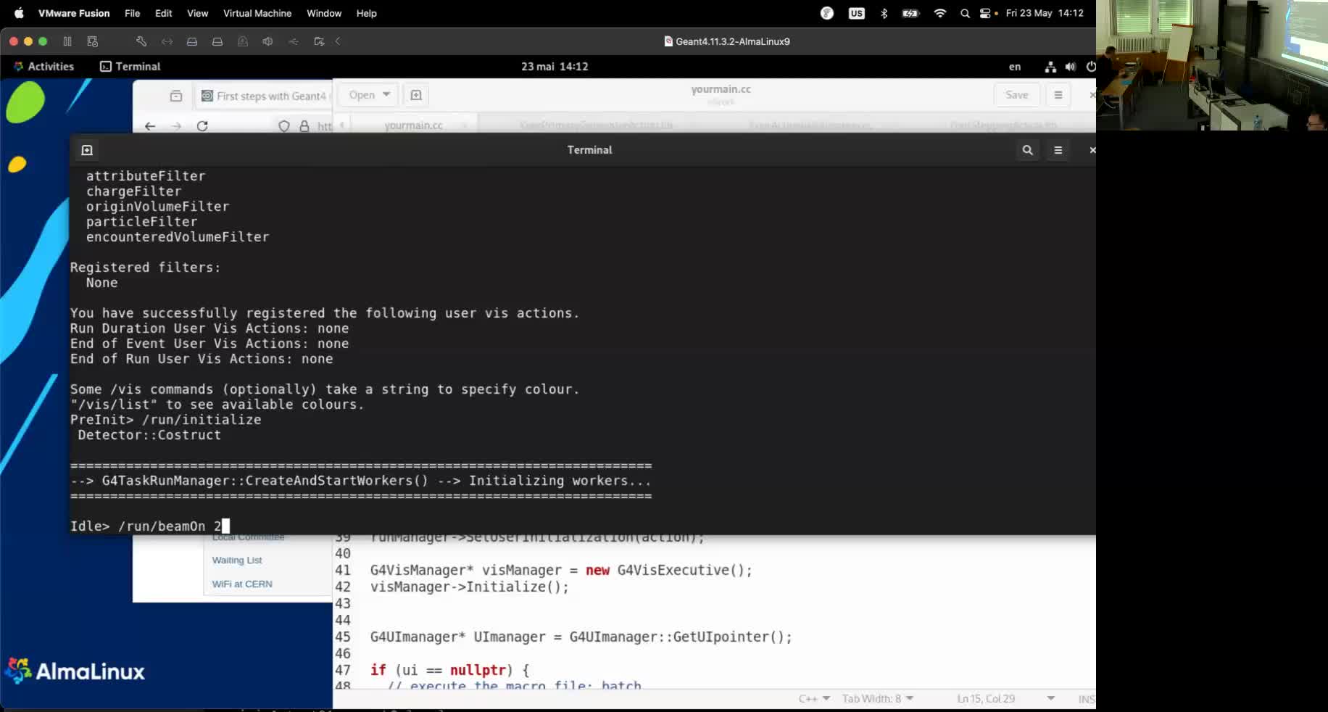Image resolution: width=1328 pixels, height=712 pixels.
Task: Open the Virtual Machine menu
Action: point(257,13)
